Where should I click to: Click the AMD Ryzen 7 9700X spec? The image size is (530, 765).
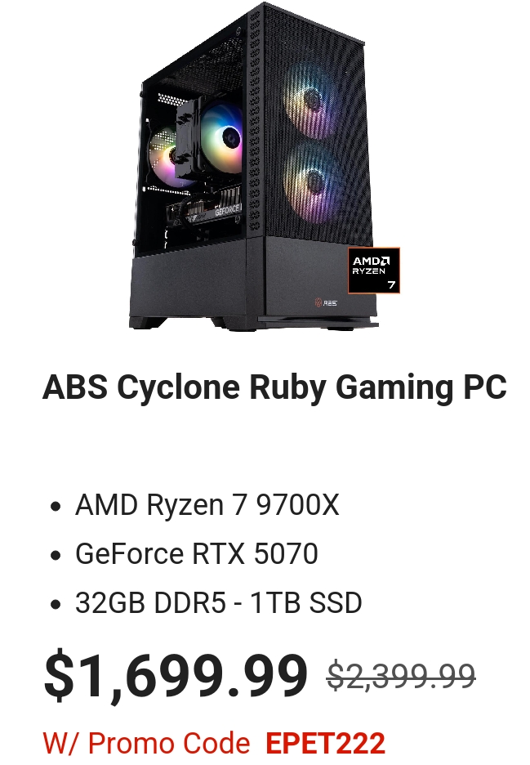click(x=207, y=504)
